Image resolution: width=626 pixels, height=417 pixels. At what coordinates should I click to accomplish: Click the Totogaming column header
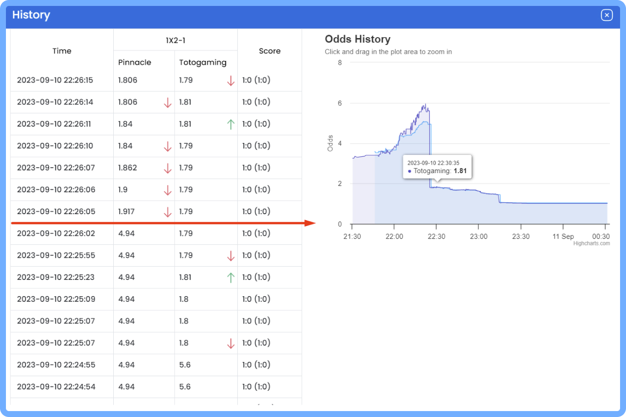(203, 62)
